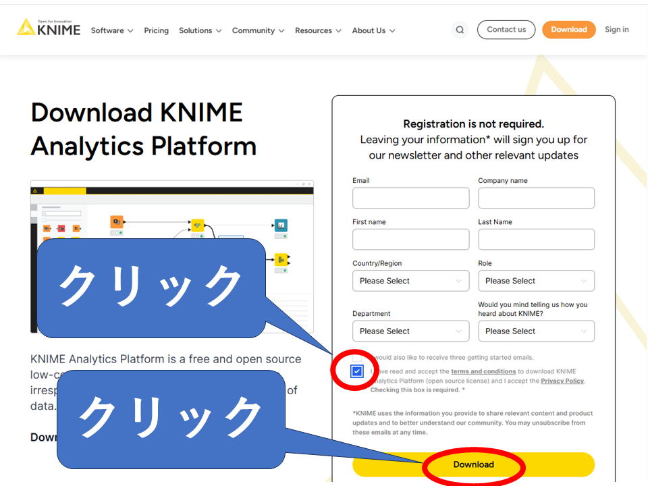This screenshot has width=648, height=486.
Task: Open the terms and conditions link
Action: (x=483, y=371)
